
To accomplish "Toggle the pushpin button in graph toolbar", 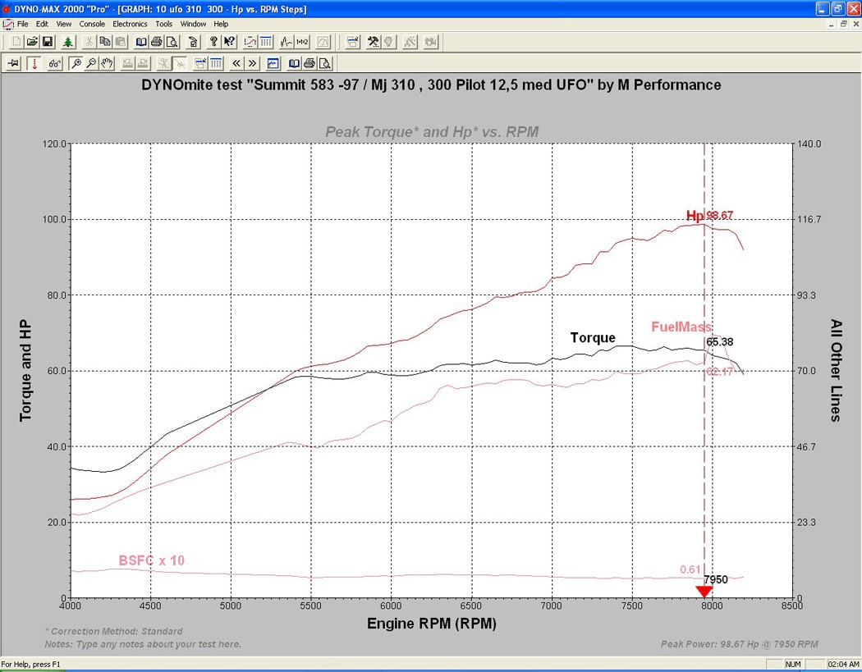I will pyautogui.click(x=14, y=63).
